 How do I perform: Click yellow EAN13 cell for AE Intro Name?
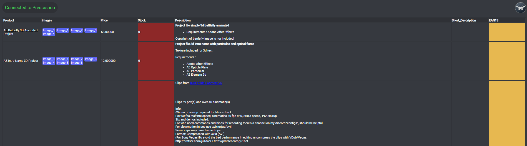[507, 61]
